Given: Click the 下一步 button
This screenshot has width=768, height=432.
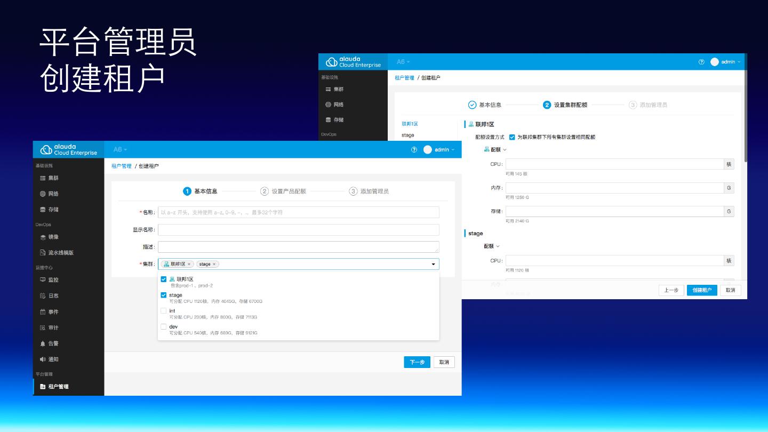Looking at the screenshot, I should coord(417,362).
